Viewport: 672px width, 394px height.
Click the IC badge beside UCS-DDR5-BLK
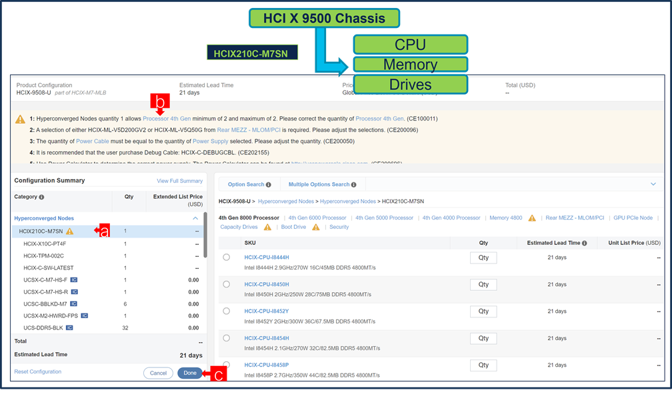point(69,328)
